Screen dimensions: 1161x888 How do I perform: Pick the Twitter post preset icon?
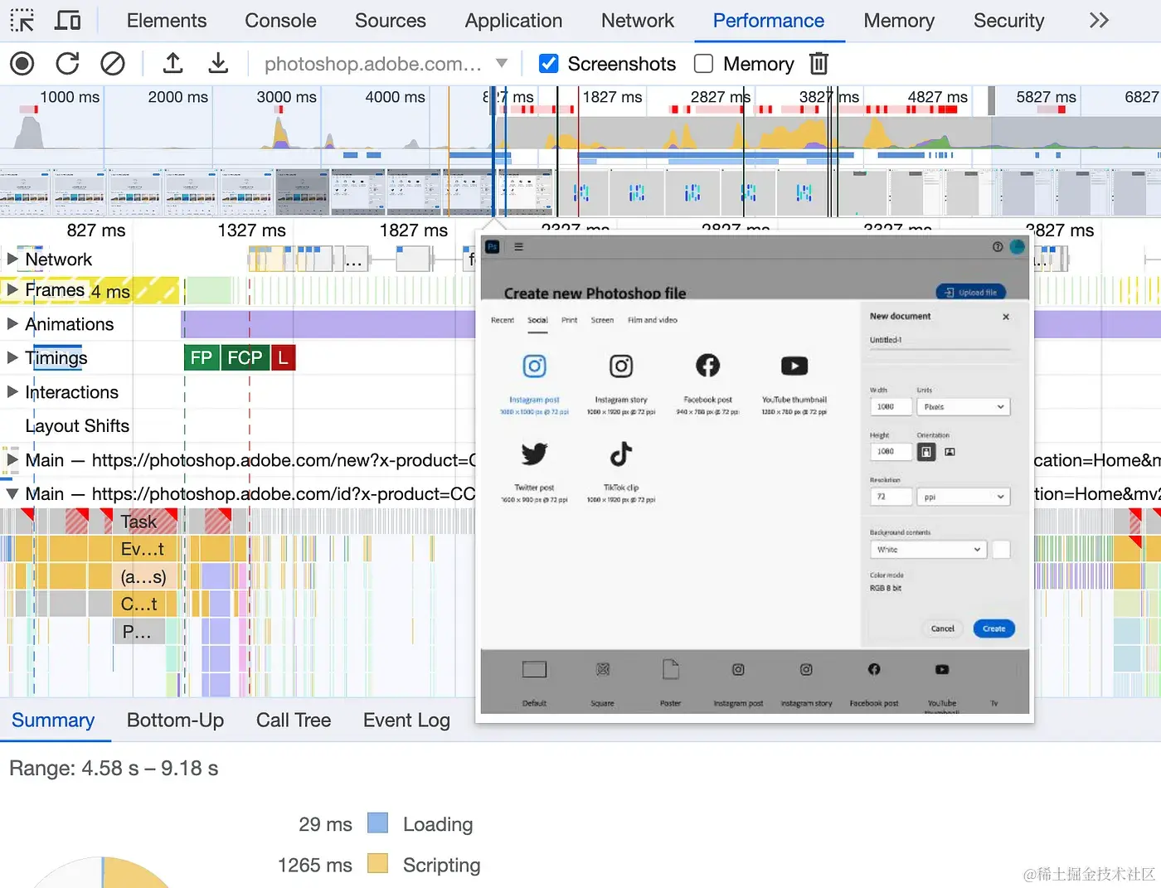[535, 454]
